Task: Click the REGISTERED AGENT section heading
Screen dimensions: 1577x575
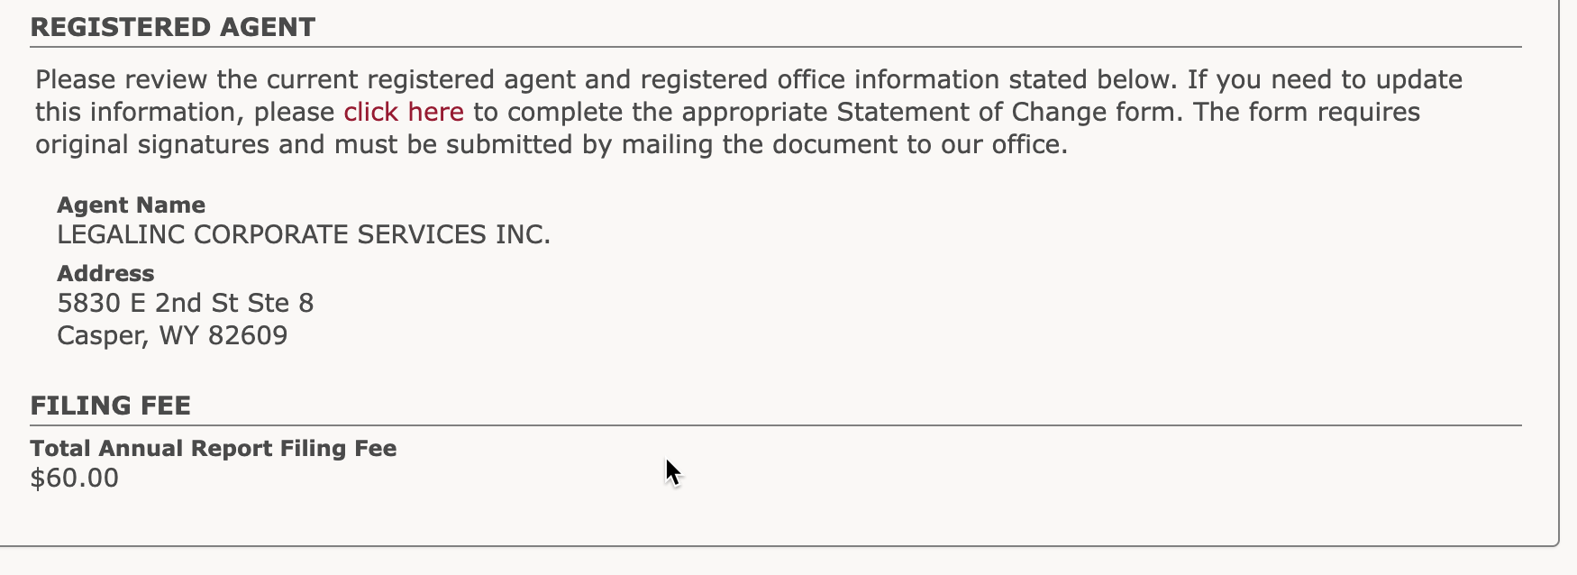Action: pyautogui.click(x=173, y=27)
